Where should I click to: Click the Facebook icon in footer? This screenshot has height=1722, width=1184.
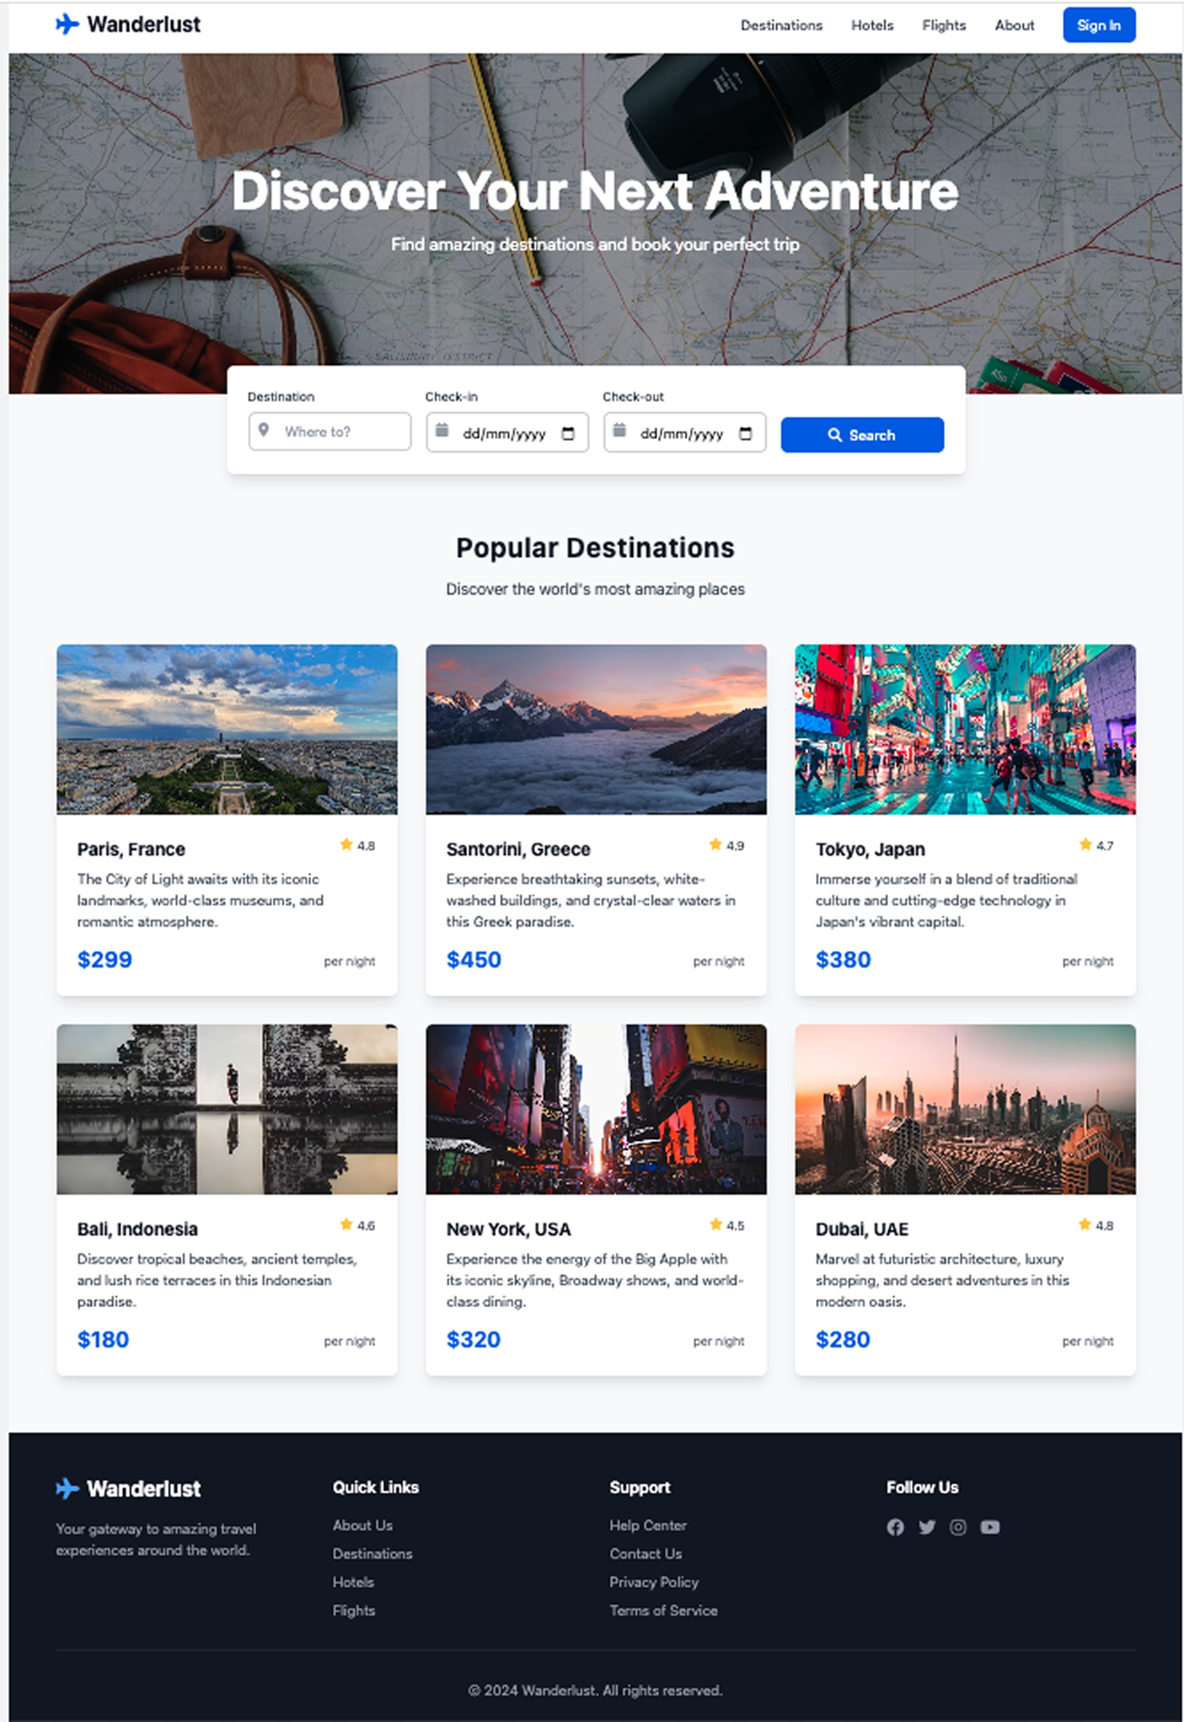point(896,1527)
